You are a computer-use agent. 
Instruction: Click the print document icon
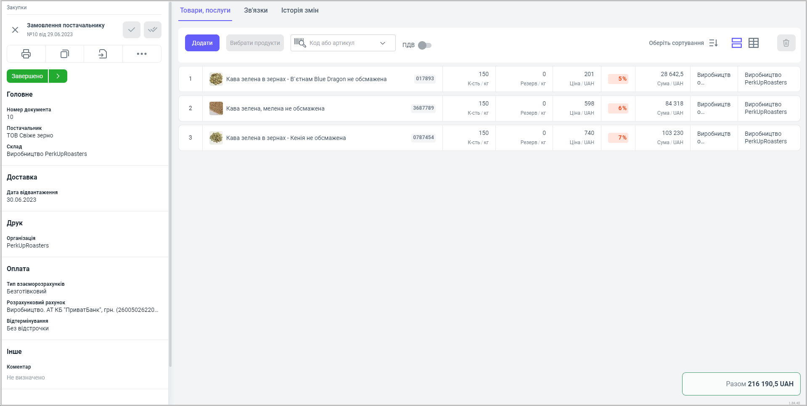pyautogui.click(x=26, y=54)
